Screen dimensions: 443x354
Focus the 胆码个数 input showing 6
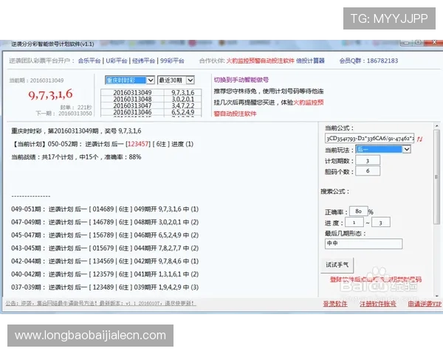pos(368,171)
